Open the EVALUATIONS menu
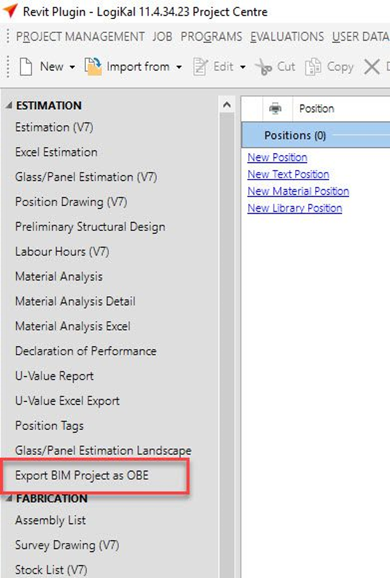 [x=287, y=37]
